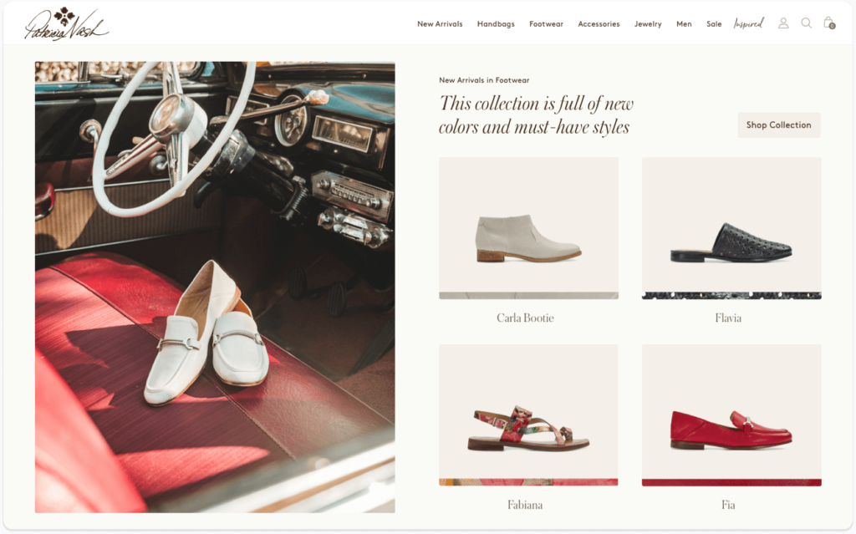Click the Patricia Nash logo
The image size is (856, 534).
click(66, 24)
